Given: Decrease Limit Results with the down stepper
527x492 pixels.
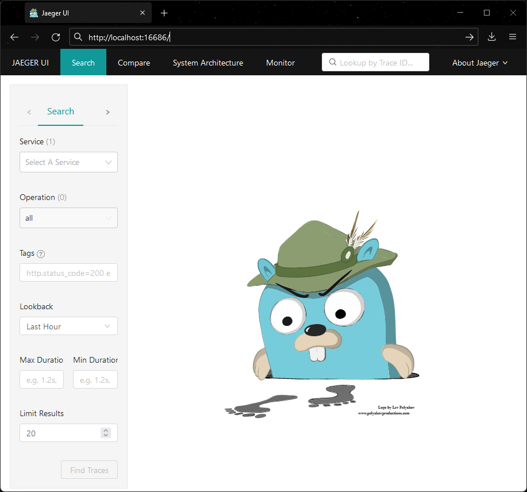Looking at the screenshot, I should tap(106, 436).
